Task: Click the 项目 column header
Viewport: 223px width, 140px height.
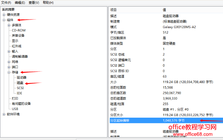Action: 135,10
